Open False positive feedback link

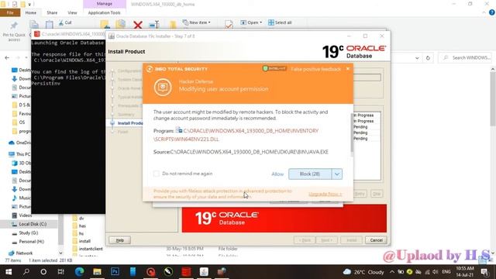pos(315,69)
